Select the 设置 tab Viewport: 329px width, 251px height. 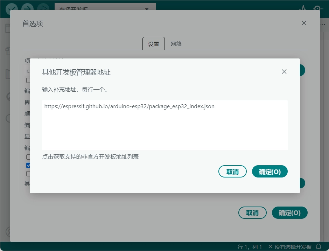pyautogui.click(x=154, y=44)
